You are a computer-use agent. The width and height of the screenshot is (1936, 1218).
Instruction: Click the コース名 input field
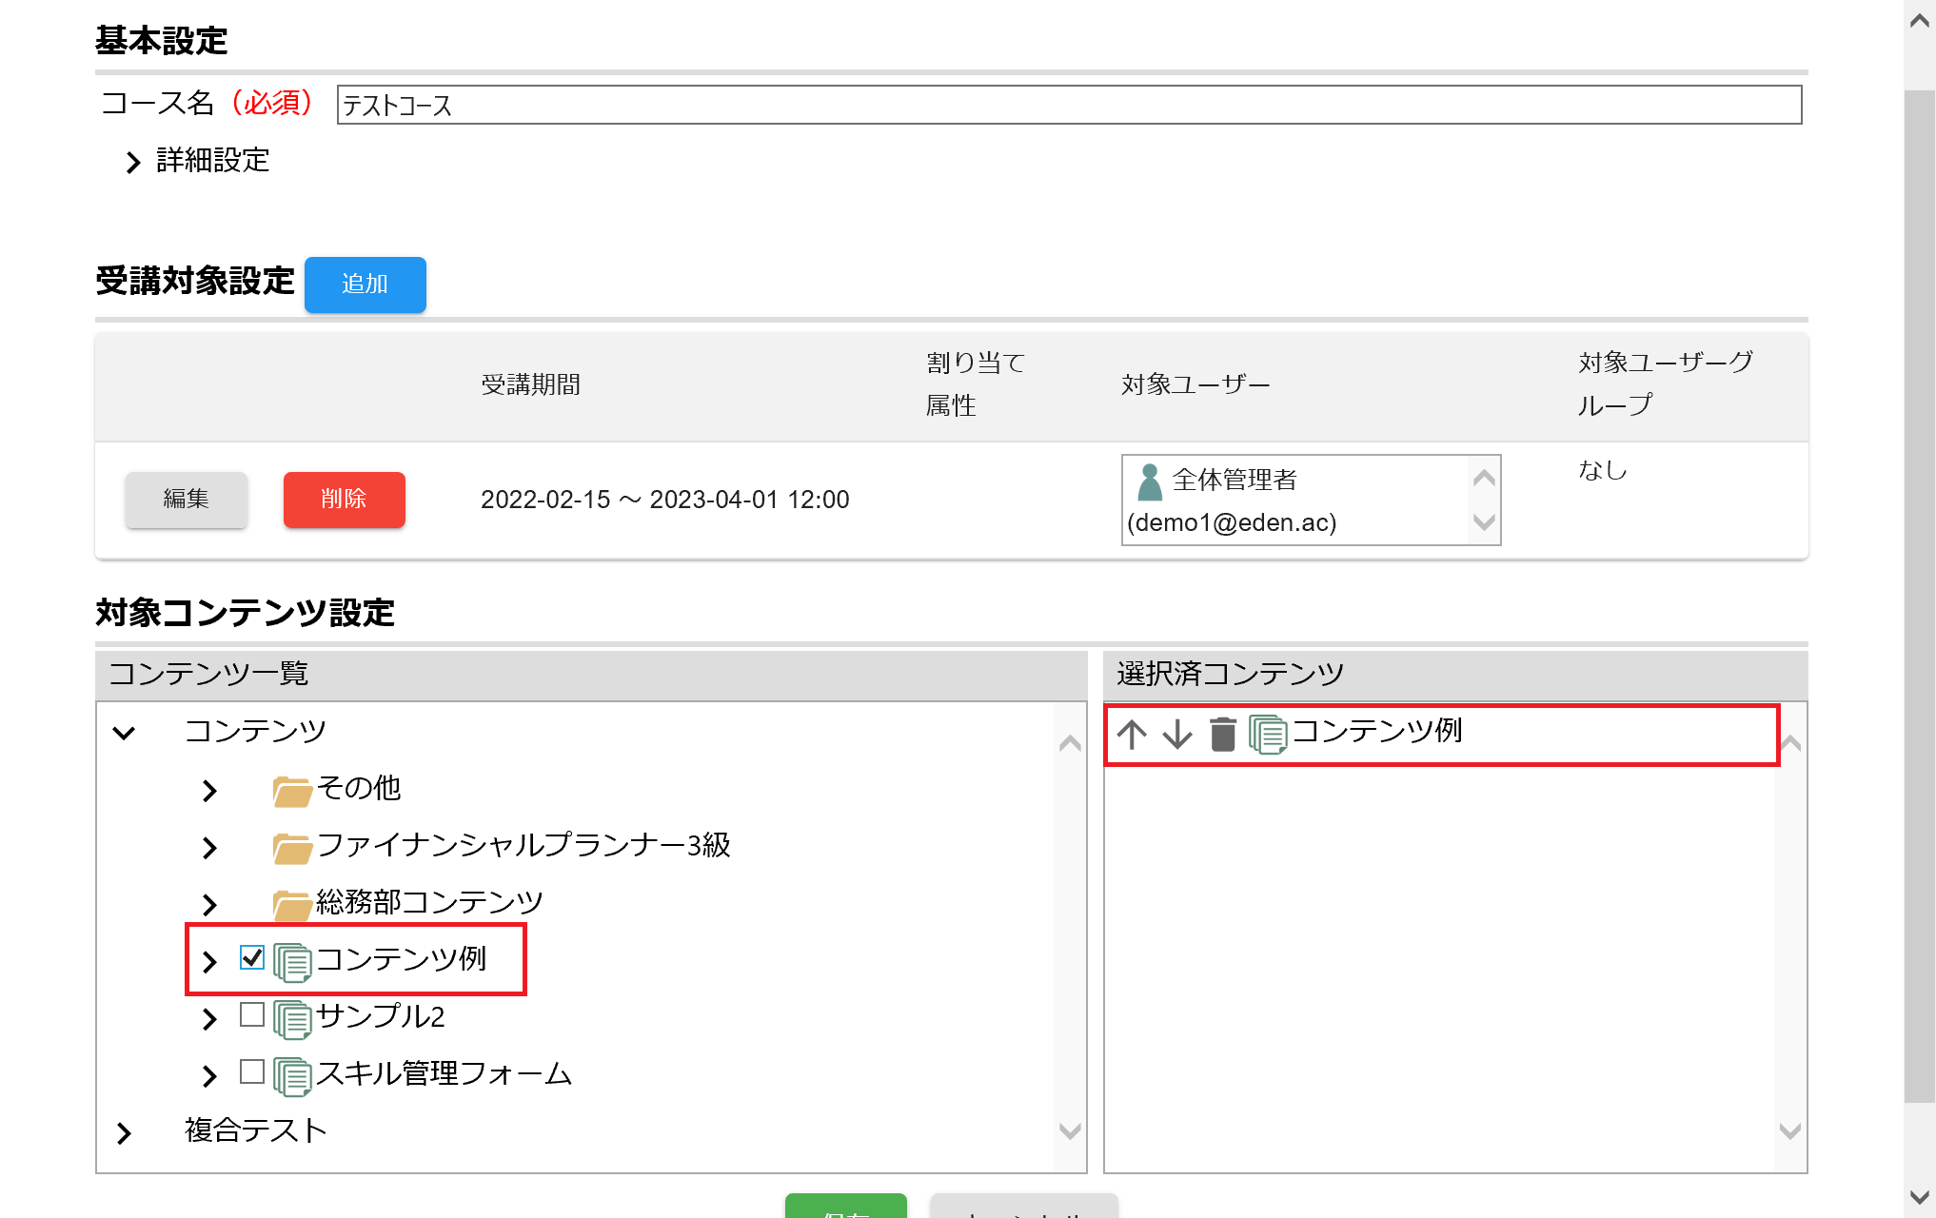[1069, 105]
